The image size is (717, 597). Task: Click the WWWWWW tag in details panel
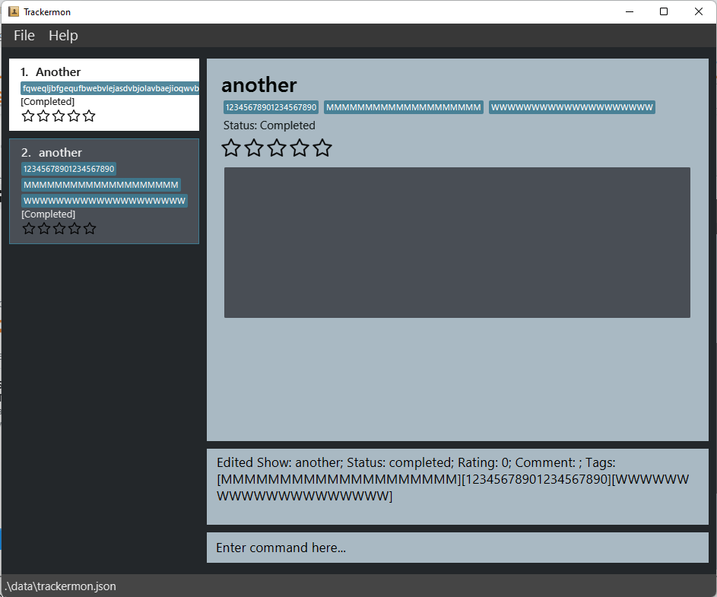(572, 107)
